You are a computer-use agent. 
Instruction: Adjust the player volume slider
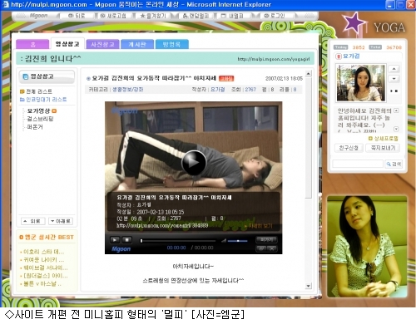click(237, 241)
